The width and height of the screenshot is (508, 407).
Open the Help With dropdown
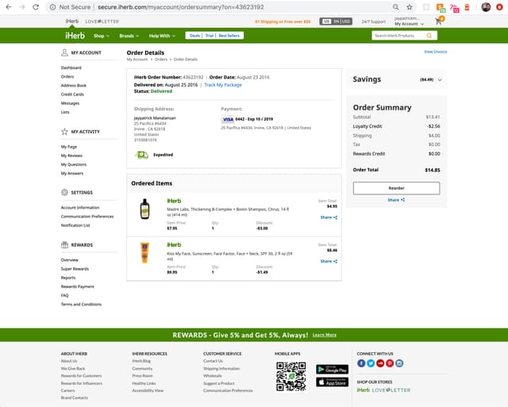[162, 36]
